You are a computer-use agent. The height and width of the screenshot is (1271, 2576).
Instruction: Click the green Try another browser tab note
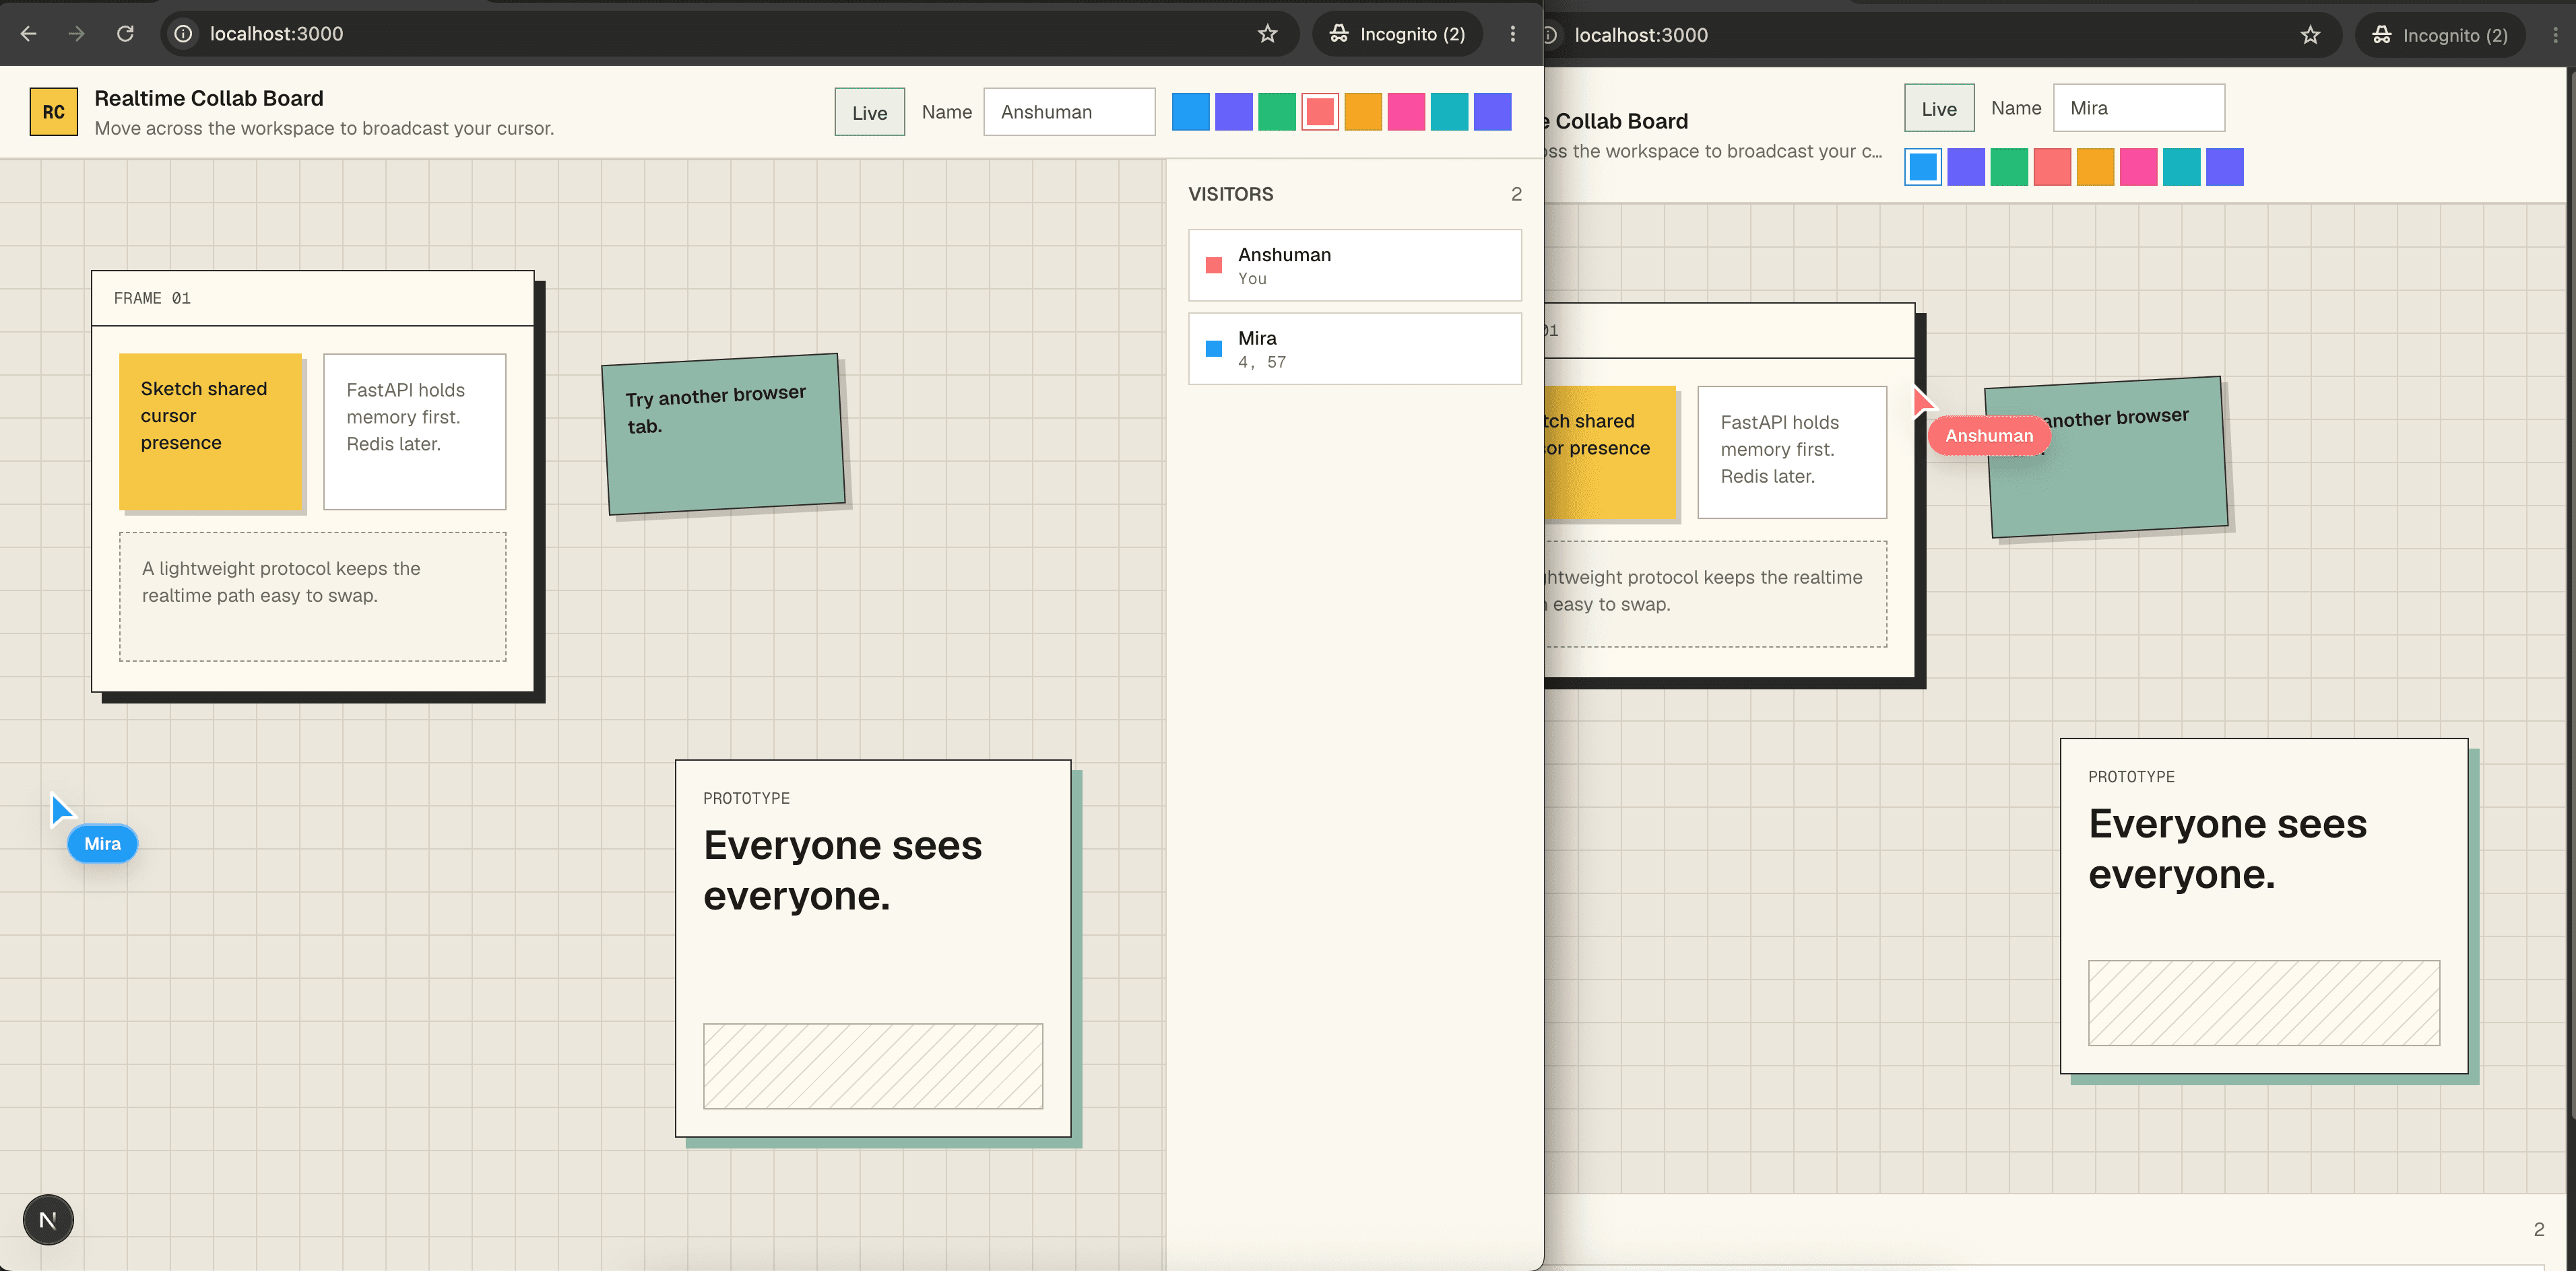coord(724,434)
